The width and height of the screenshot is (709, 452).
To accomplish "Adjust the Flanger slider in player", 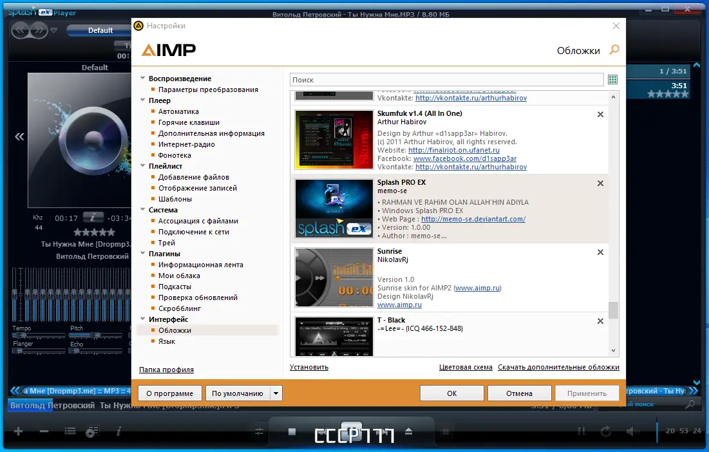I will tap(39, 351).
